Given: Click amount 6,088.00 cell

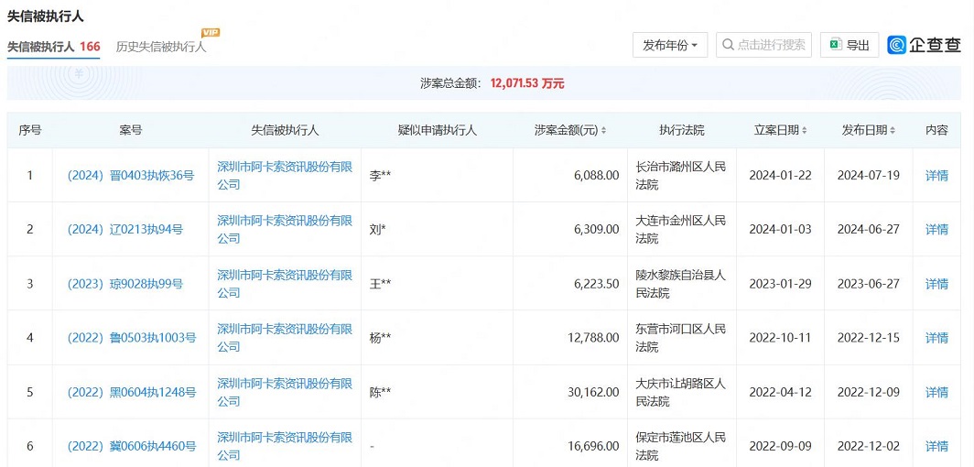Looking at the screenshot, I should click(x=570, y=176).
